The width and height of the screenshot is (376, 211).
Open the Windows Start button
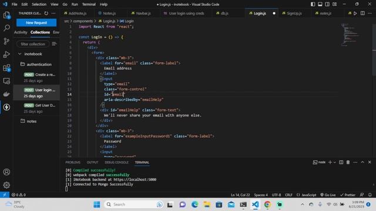(x=97, y=205)
